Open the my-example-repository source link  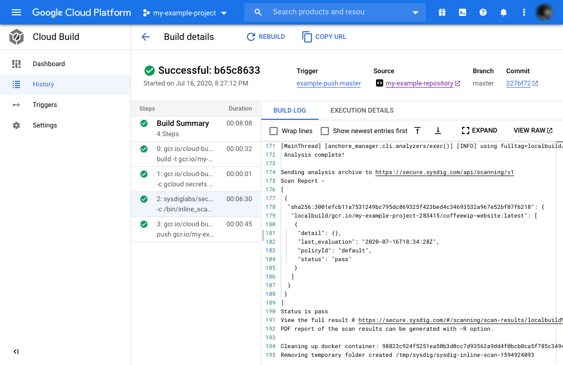pos(420,83)
